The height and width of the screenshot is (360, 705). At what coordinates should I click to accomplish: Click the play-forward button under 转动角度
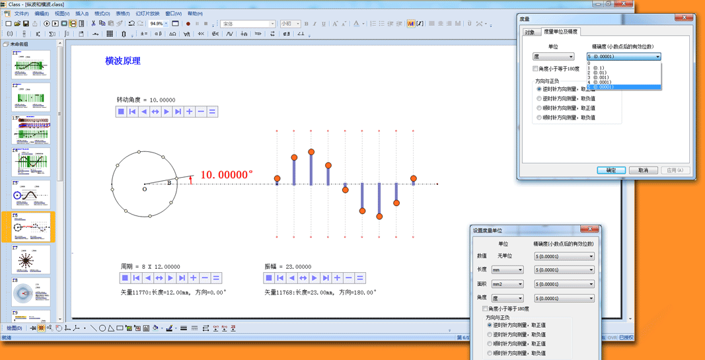(x=167, y=112)
